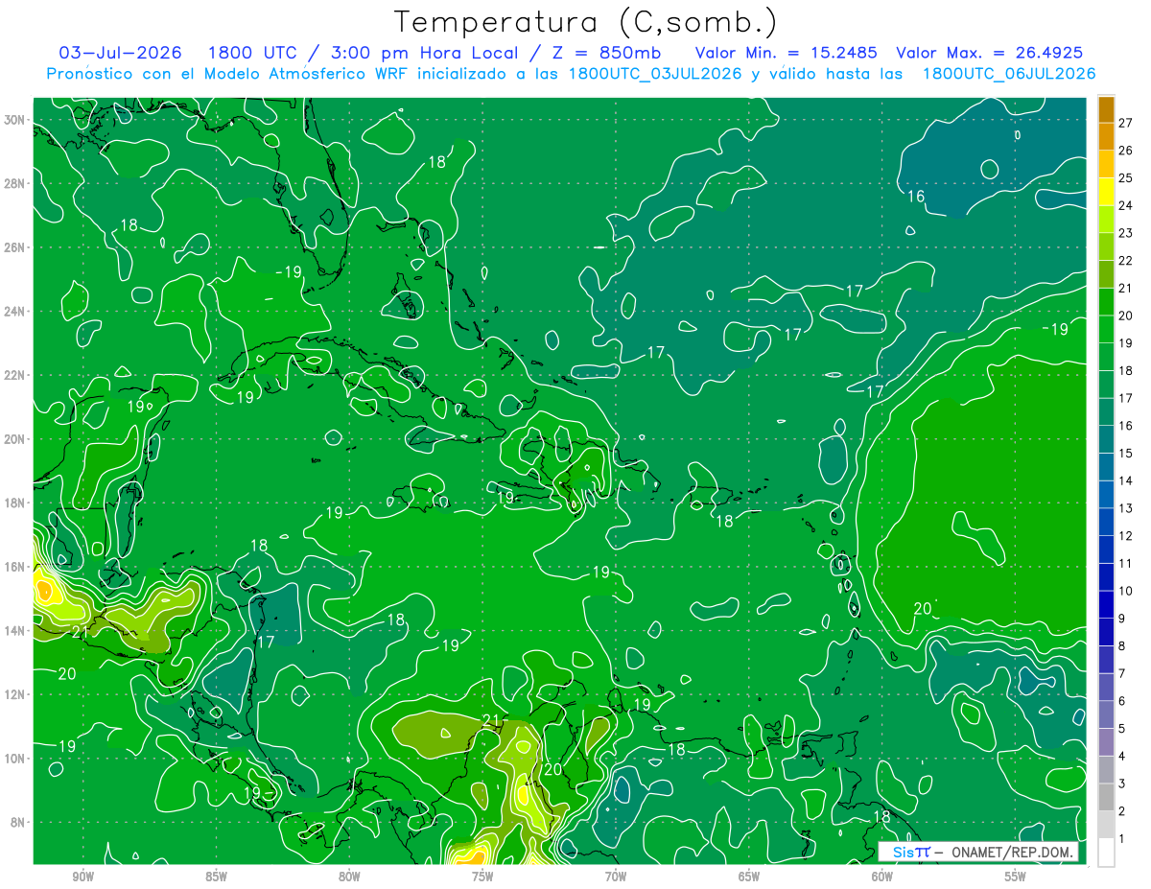1151x889 pixels.
Task: Click the "12N" latitude label
Action: tap(13, 693)
